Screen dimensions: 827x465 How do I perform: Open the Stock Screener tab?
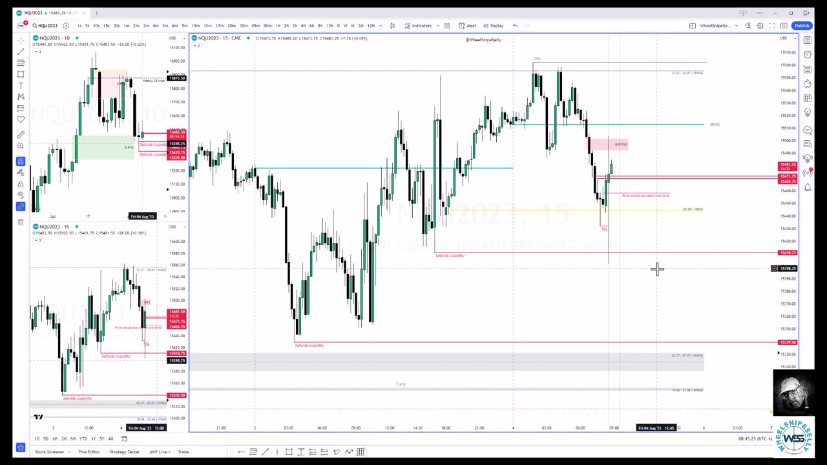point(50,452)
